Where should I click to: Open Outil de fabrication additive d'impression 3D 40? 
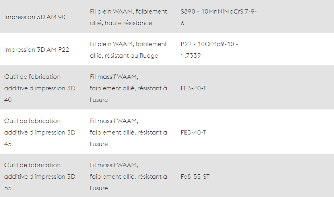pyautogui.click(x=40, y=88)
